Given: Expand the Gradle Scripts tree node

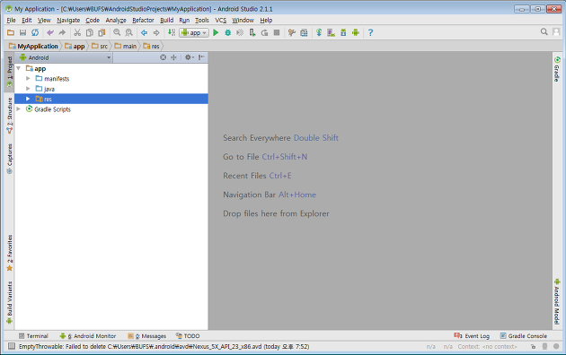Looking at the screenshot, I should pyautogui.click(x=18, y=108).
